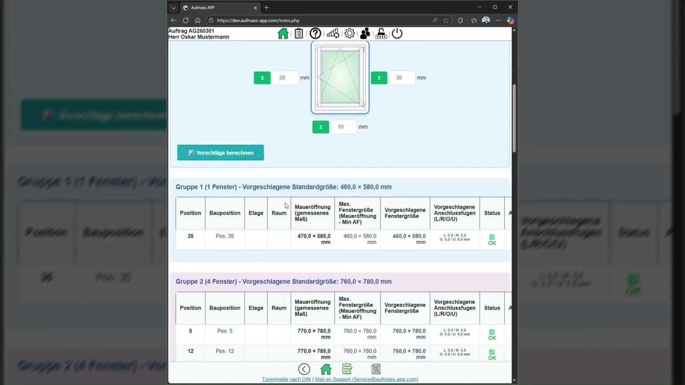Image resolution: width=685 pixels, height=385 pixels.
Task: Add page to favorites star icon
Action: [x=446, y=20]
